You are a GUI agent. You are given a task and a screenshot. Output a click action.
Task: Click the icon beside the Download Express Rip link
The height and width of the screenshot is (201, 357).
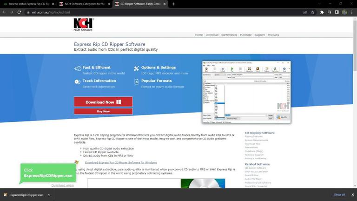[x=77, y=162]
